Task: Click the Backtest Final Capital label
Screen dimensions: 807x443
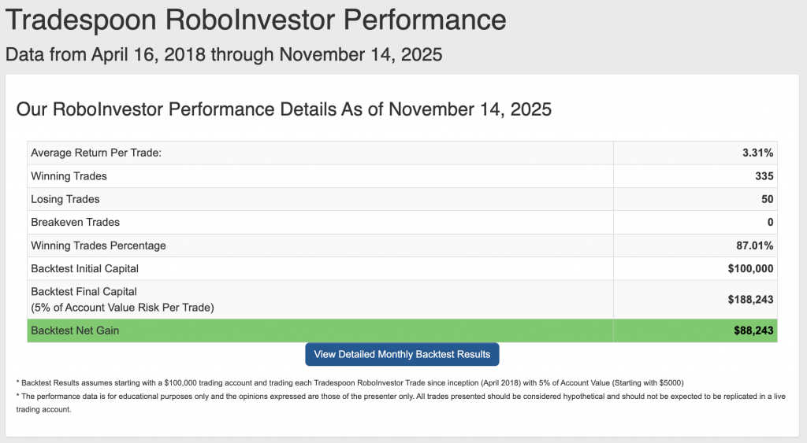Action: [84, 292]
